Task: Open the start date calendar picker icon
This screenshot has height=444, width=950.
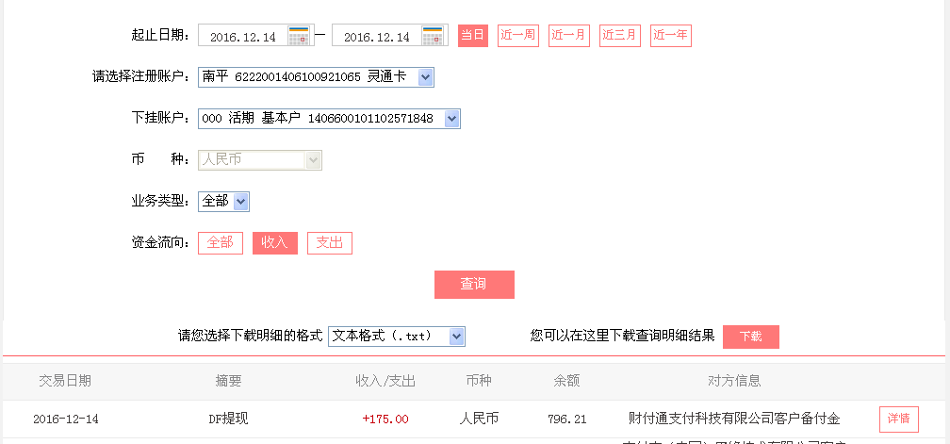Action: point(299,36)
